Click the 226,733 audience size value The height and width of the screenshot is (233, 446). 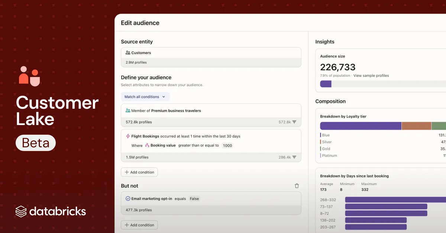[338, 67]
